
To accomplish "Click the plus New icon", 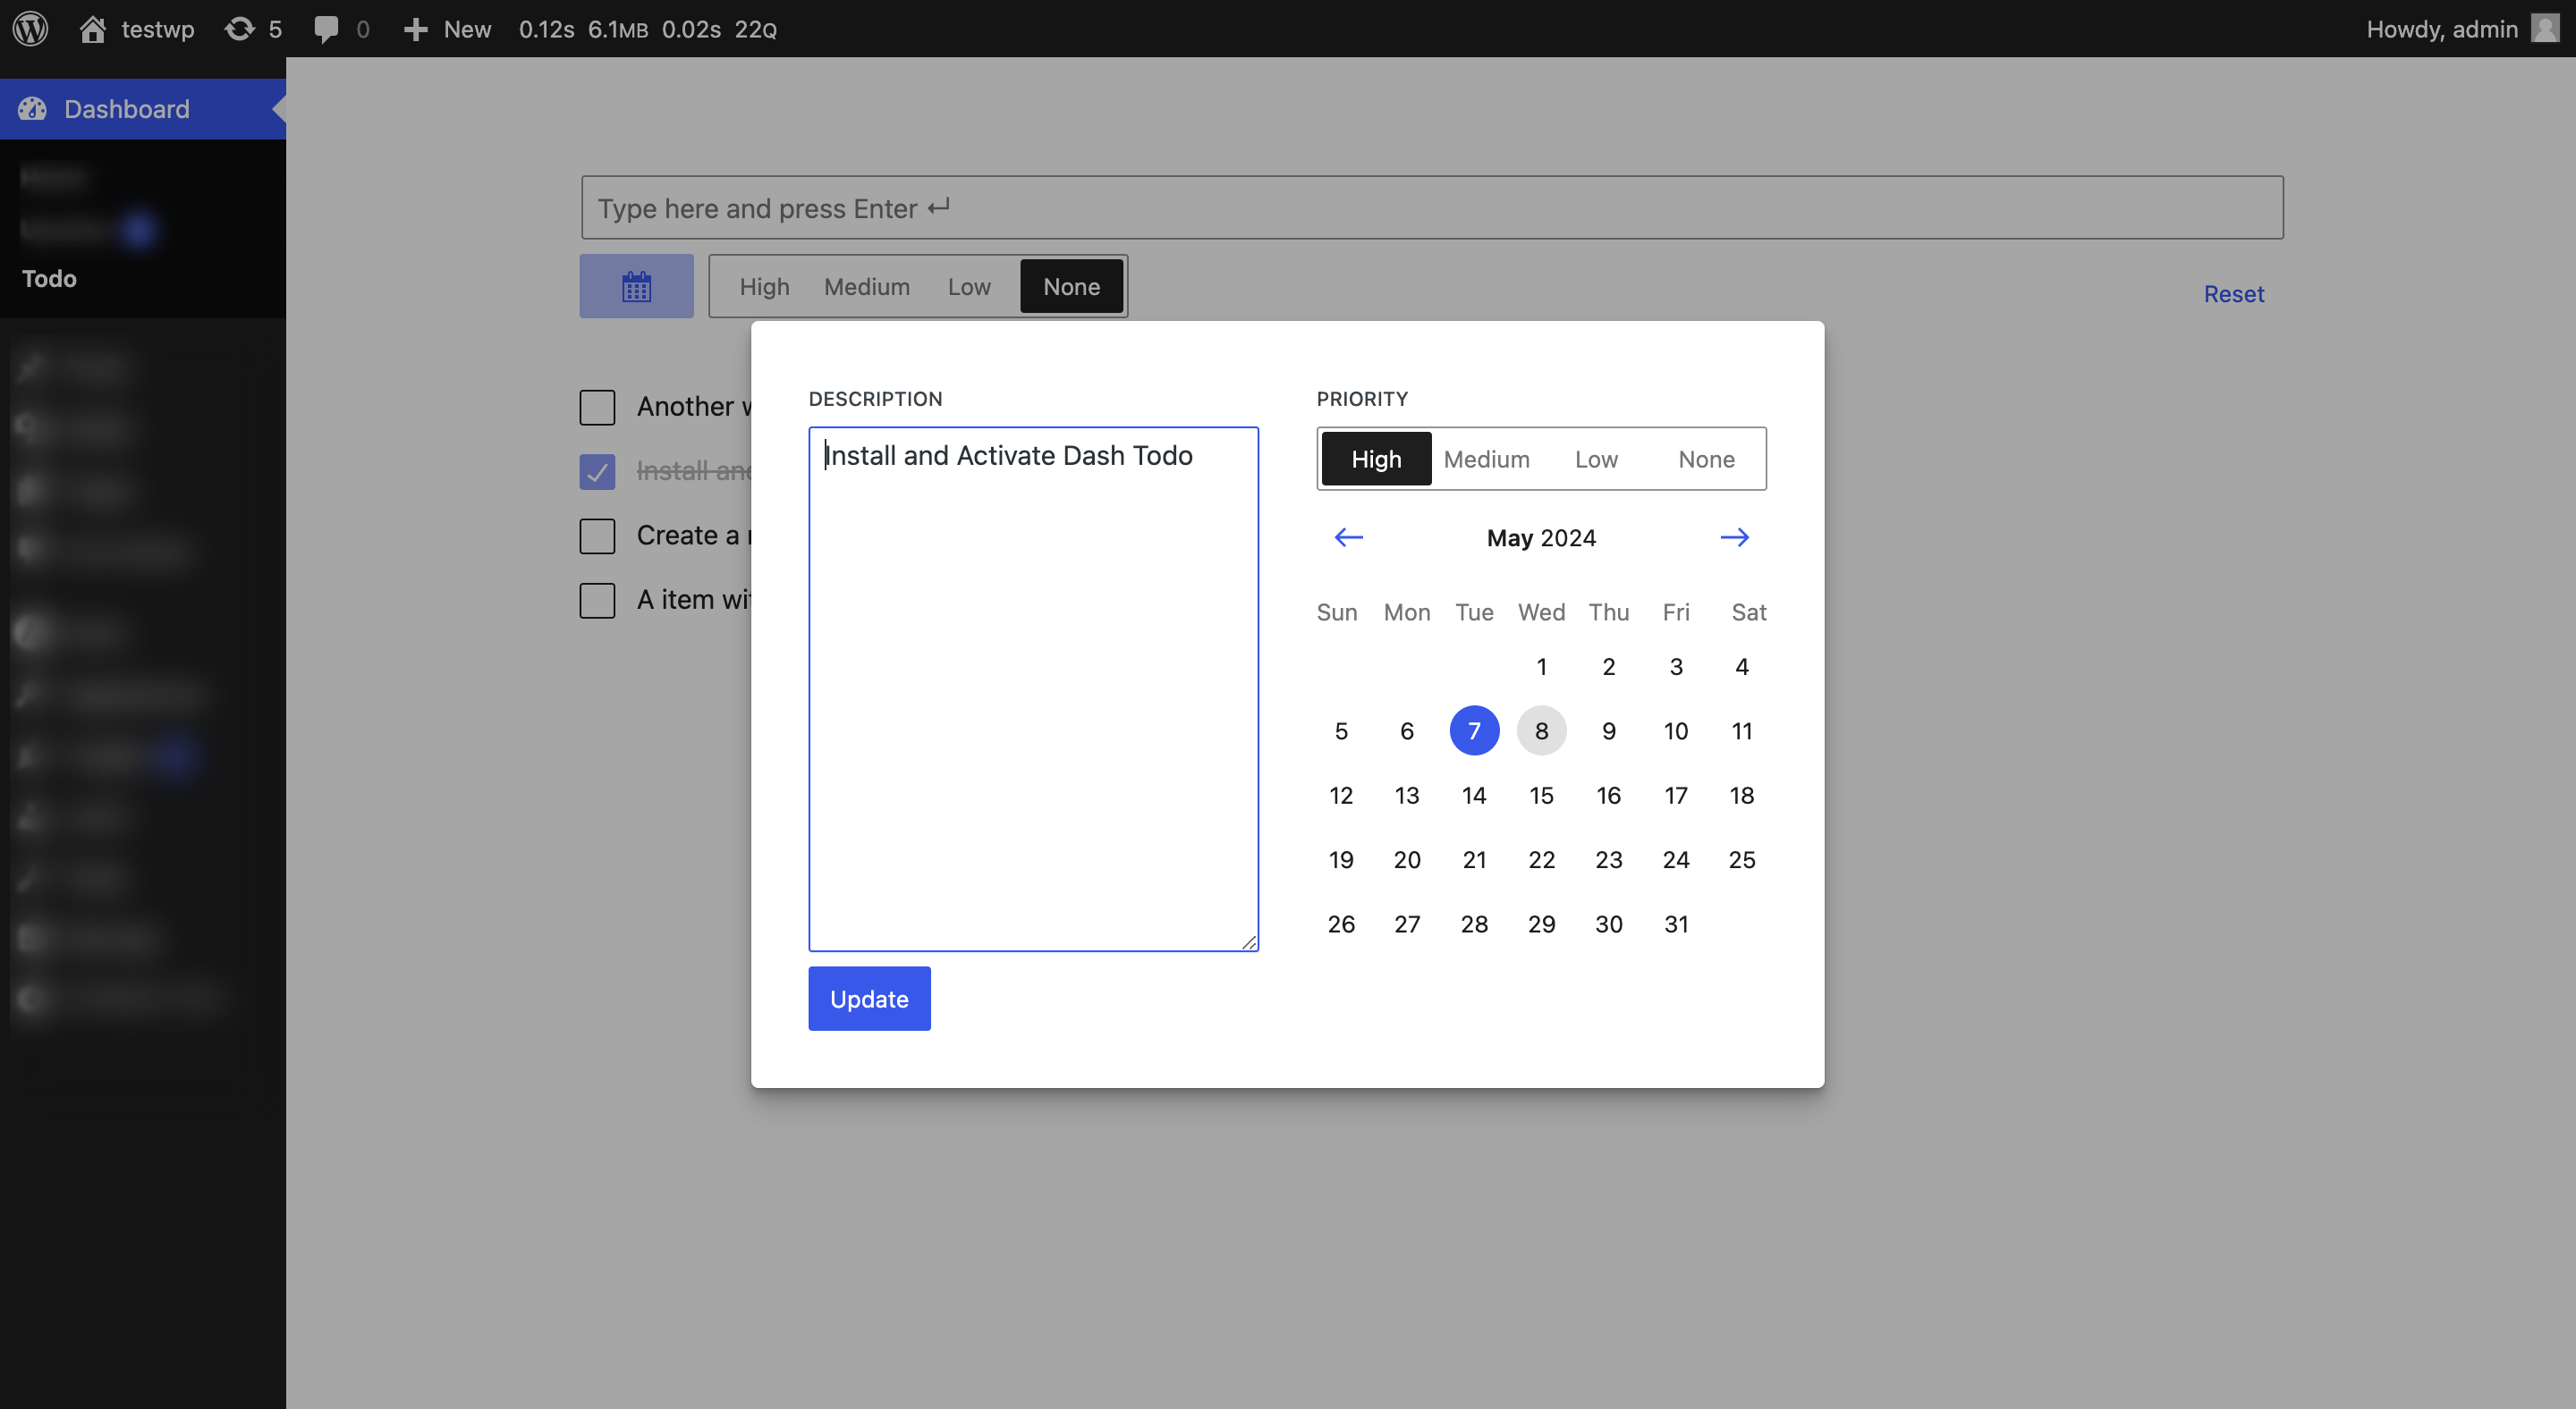I will tap(415, 29).
